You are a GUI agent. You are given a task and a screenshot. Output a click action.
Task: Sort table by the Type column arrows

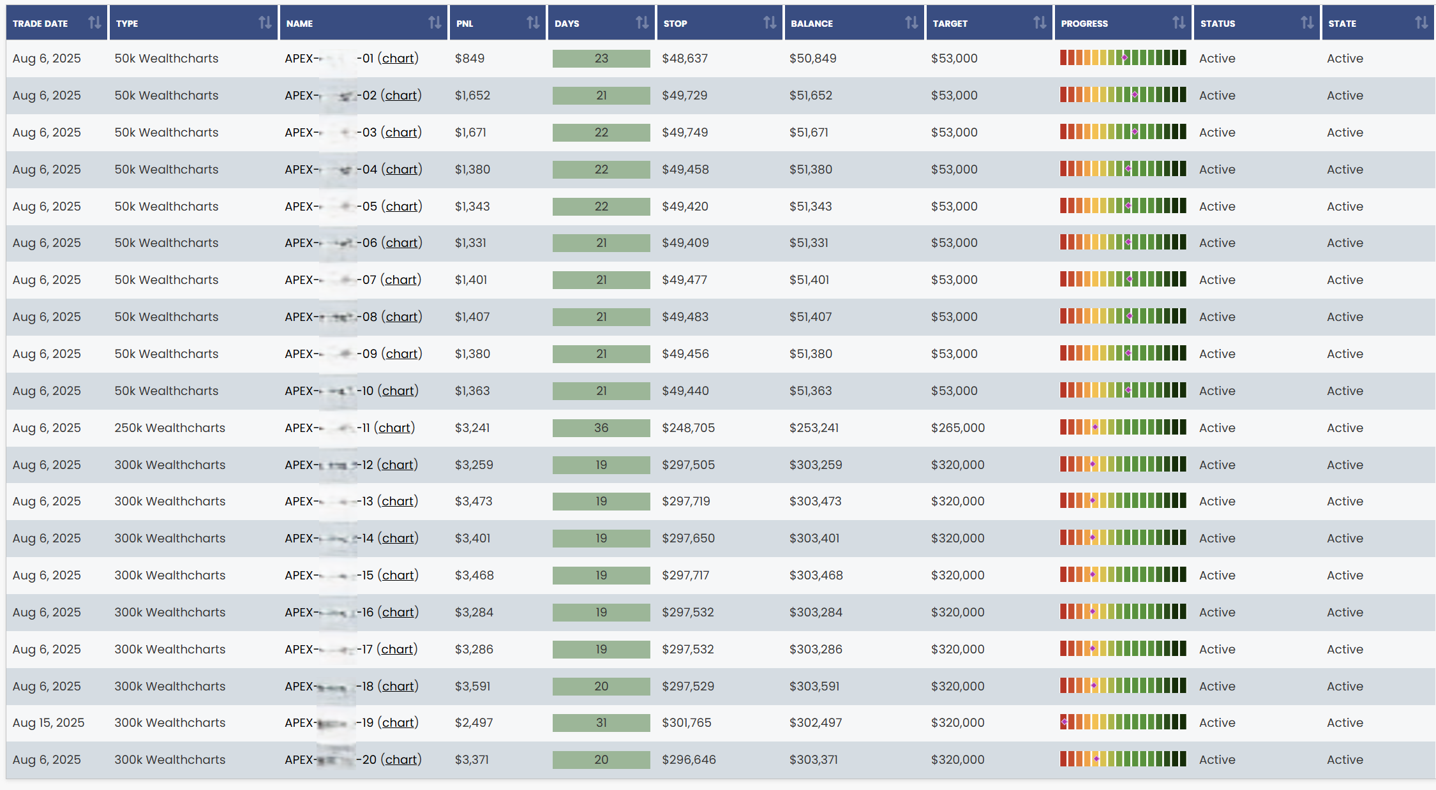click(x=265, y=23)
